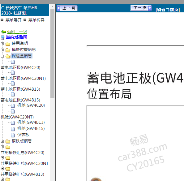The width and height of the screenshot is (184, 181).
Task: Open 模块位置信息 tree item
Action: tap(24, 50)
